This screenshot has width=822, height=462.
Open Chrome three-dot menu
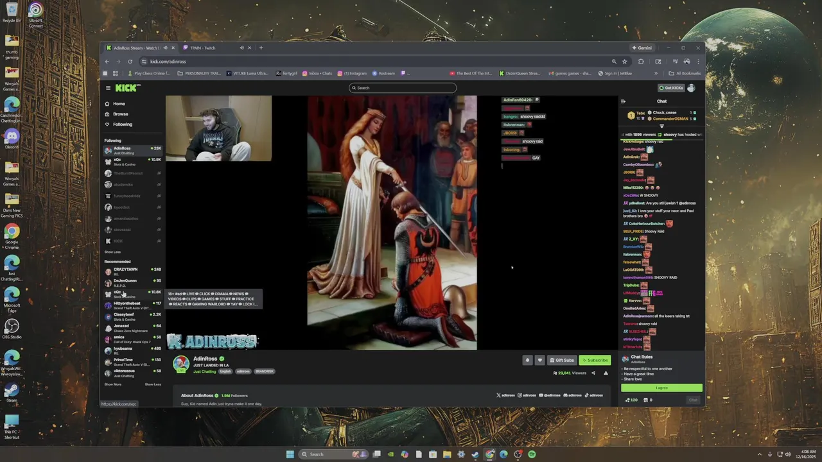tap(698, 62)
